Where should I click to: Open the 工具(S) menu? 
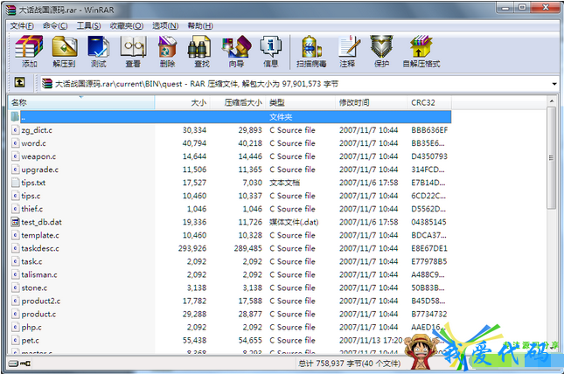coord(88,25)
